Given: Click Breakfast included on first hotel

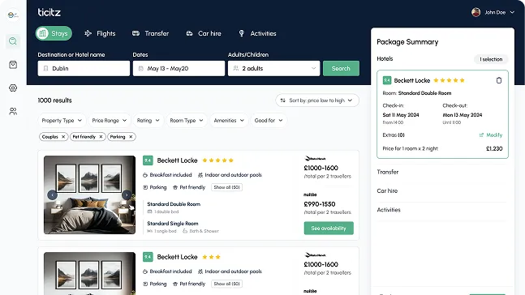Looking at the screenshot, I should [x=167, y=175].
